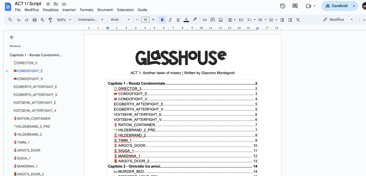Toggle underline formatting
This screenshot has width=366, height=176.
178,20
